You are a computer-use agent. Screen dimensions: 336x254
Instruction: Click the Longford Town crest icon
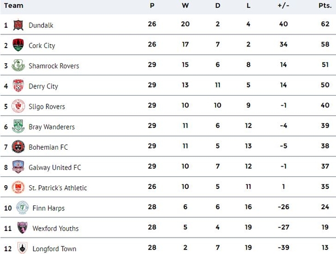tap(22, 248)
